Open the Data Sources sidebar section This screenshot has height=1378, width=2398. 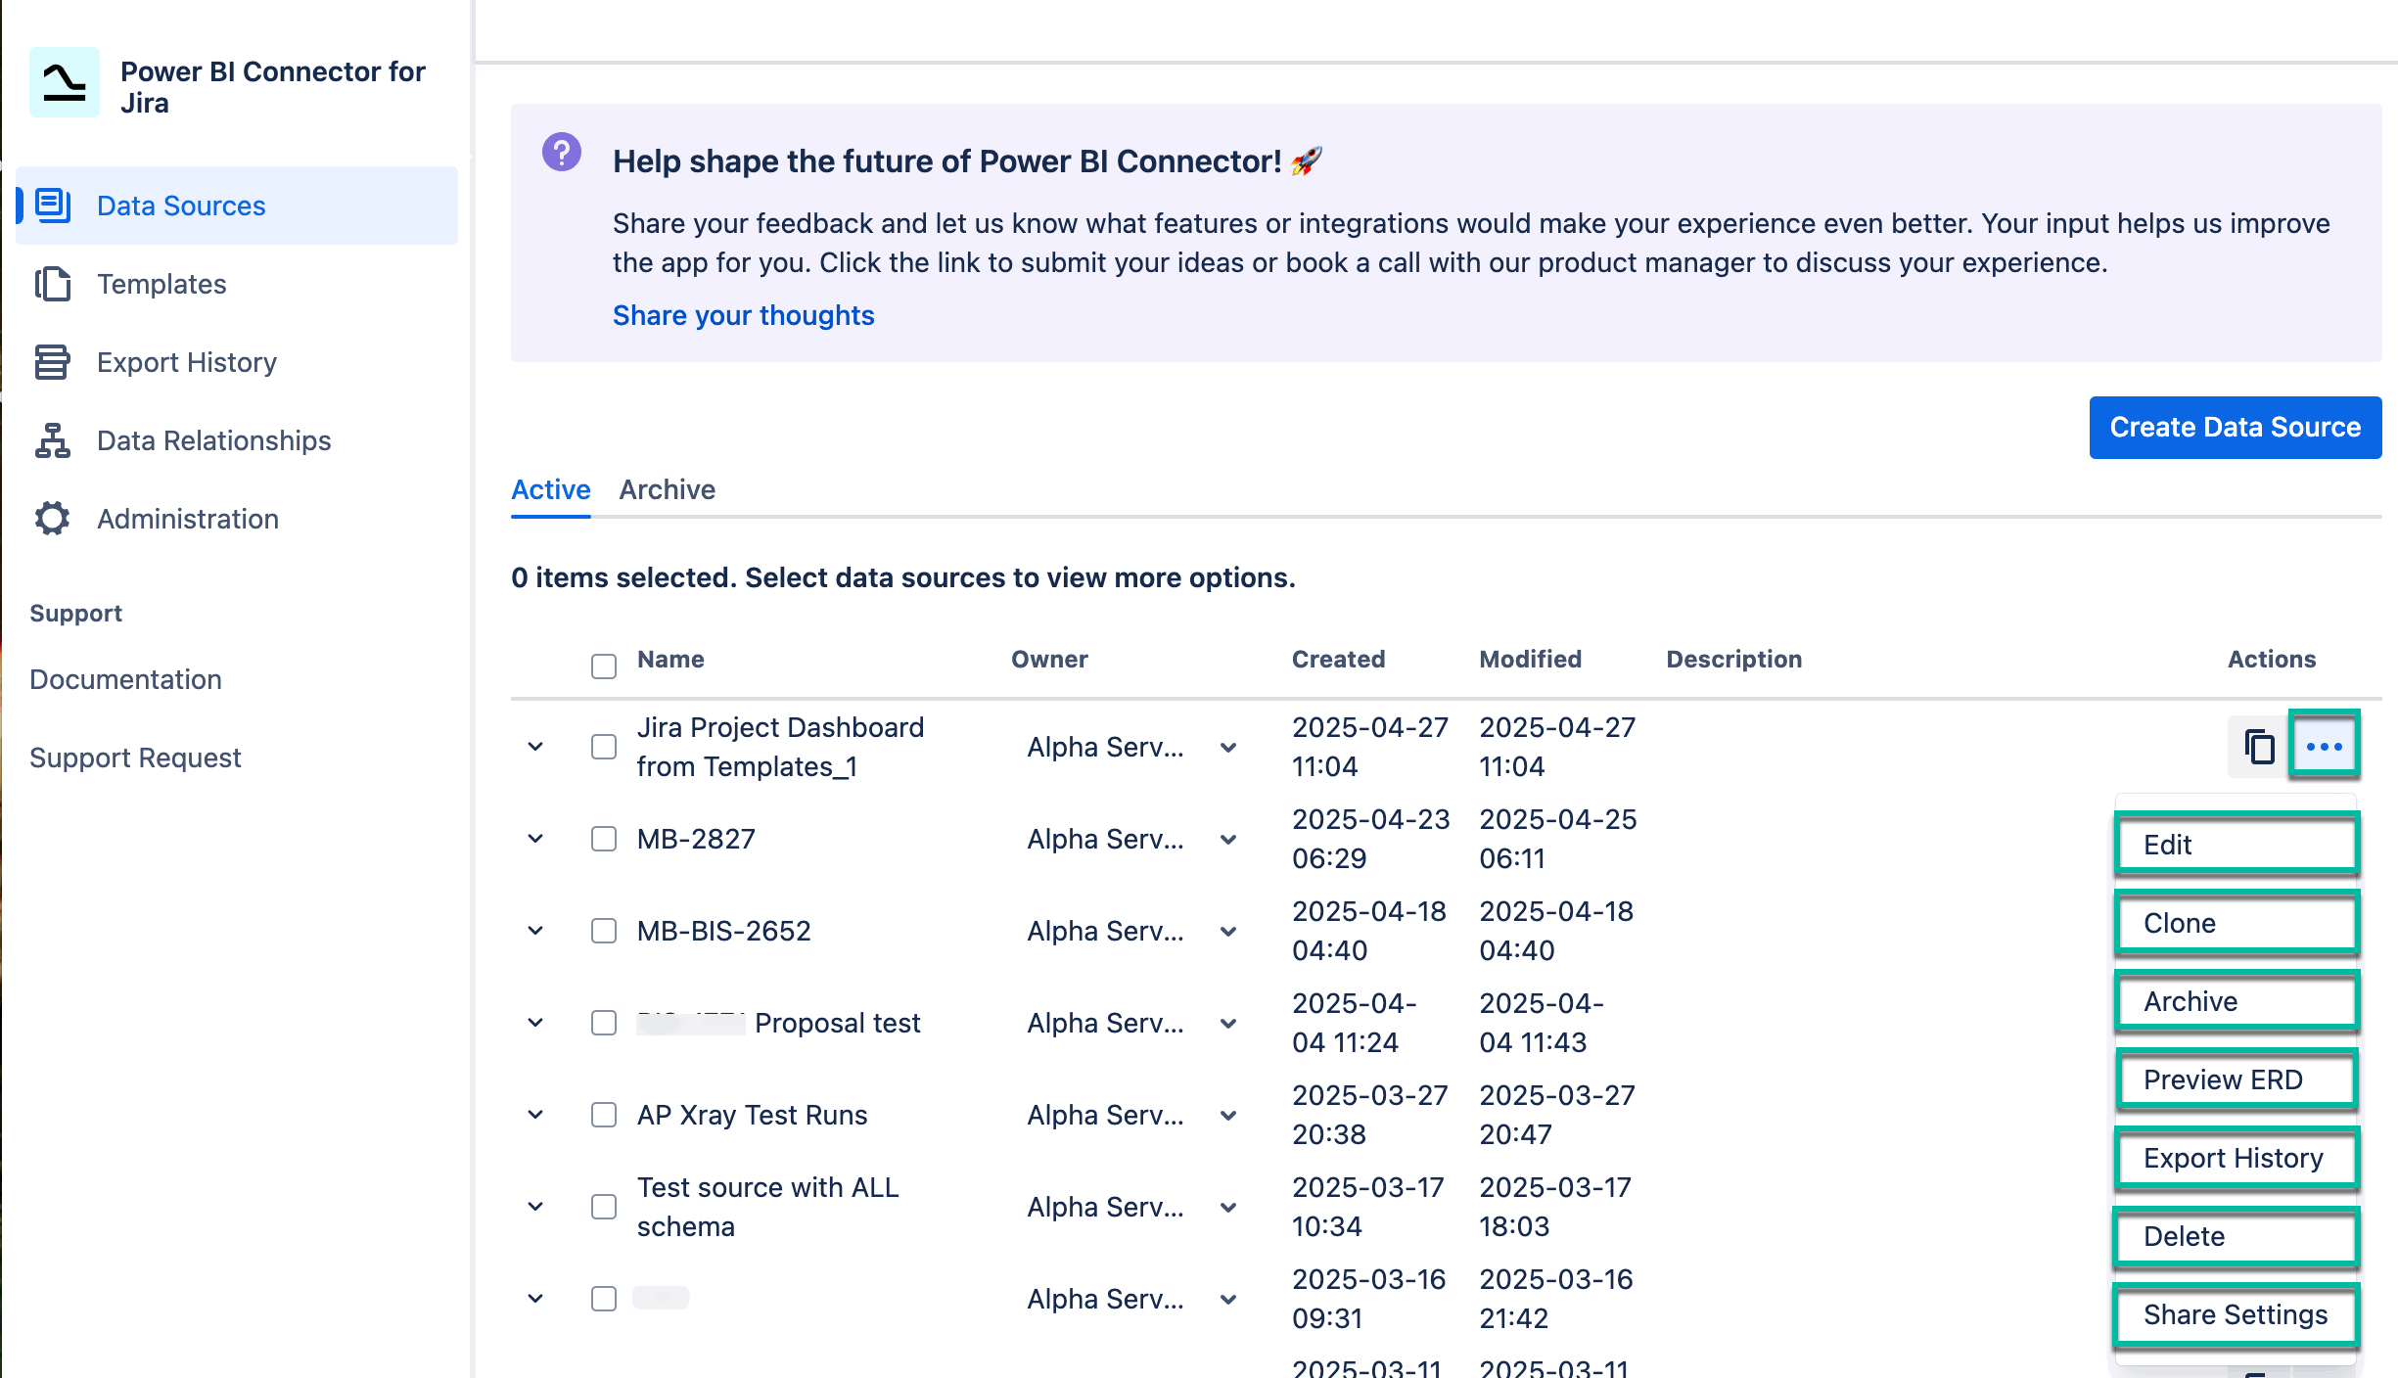(181, 206)
